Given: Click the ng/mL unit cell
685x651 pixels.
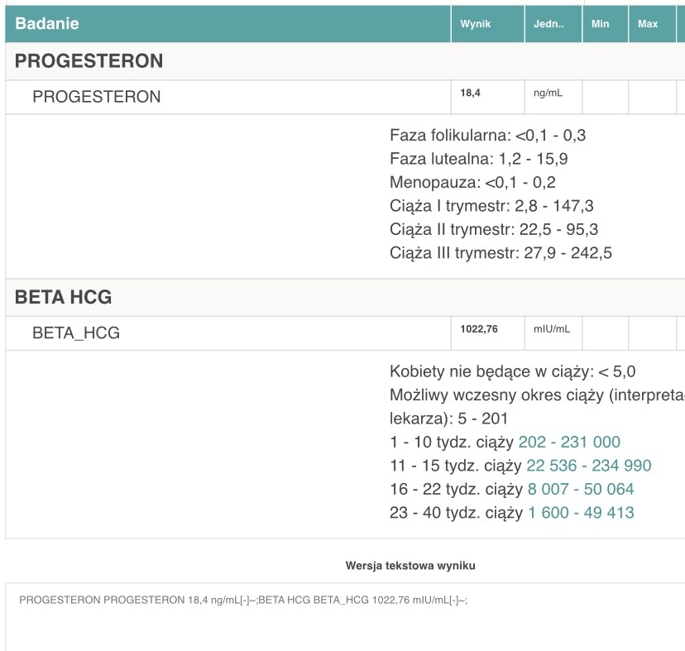Looking at the screenshot, I should click(x=548, y=93).
